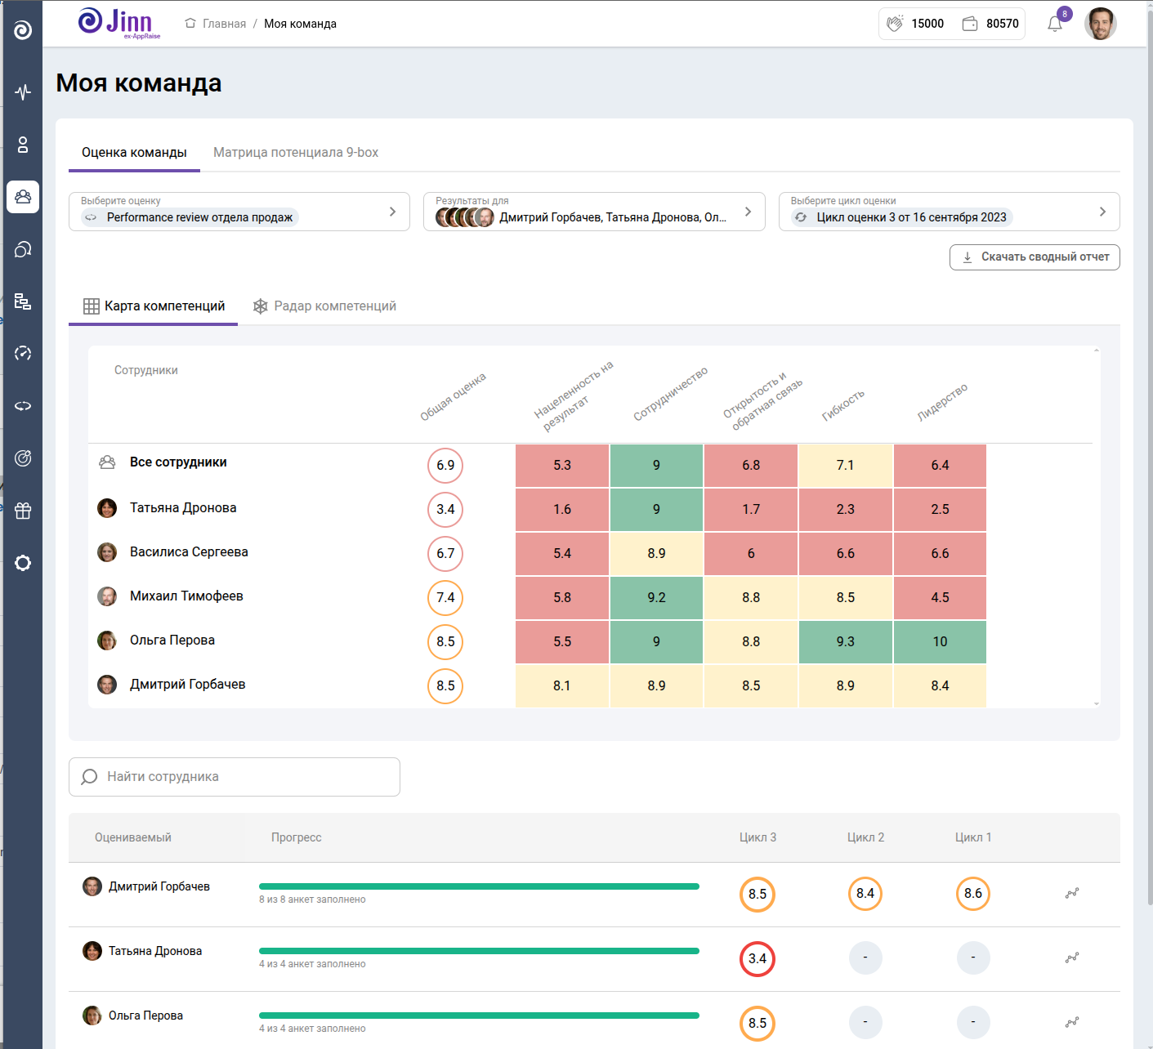Click the Jinn spiral logo in sidebar
This screenshot has width=1153, height=1049.
tap(23, 30)
